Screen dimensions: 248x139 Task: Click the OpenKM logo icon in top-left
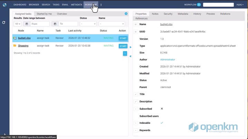(4, 5)
